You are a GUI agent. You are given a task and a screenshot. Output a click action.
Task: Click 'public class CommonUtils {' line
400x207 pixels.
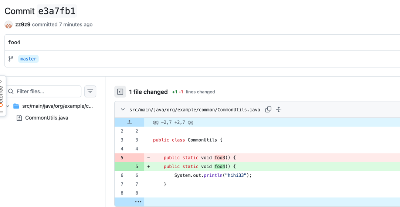(187, 140)
